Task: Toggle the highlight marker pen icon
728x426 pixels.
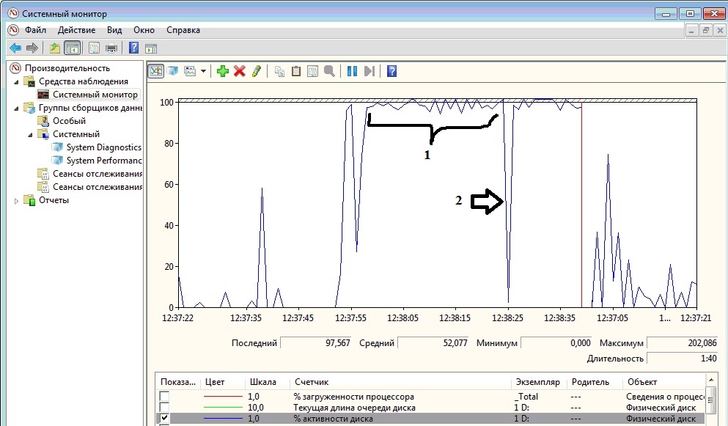Action: pos(257,71)
